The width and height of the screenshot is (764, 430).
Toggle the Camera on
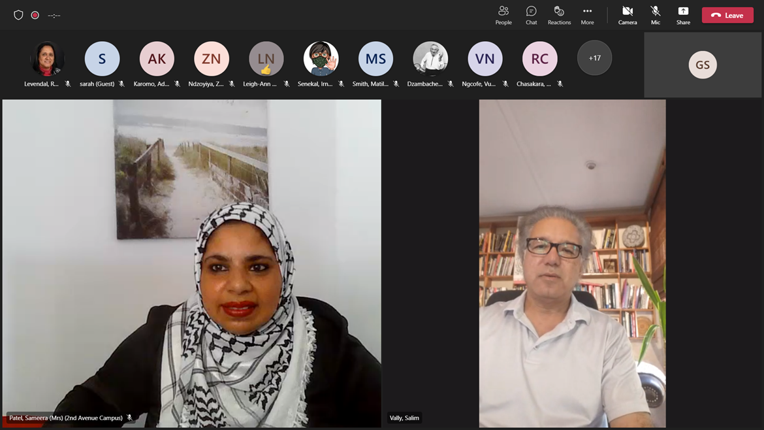pyautogui.click(x=628, y=15)
